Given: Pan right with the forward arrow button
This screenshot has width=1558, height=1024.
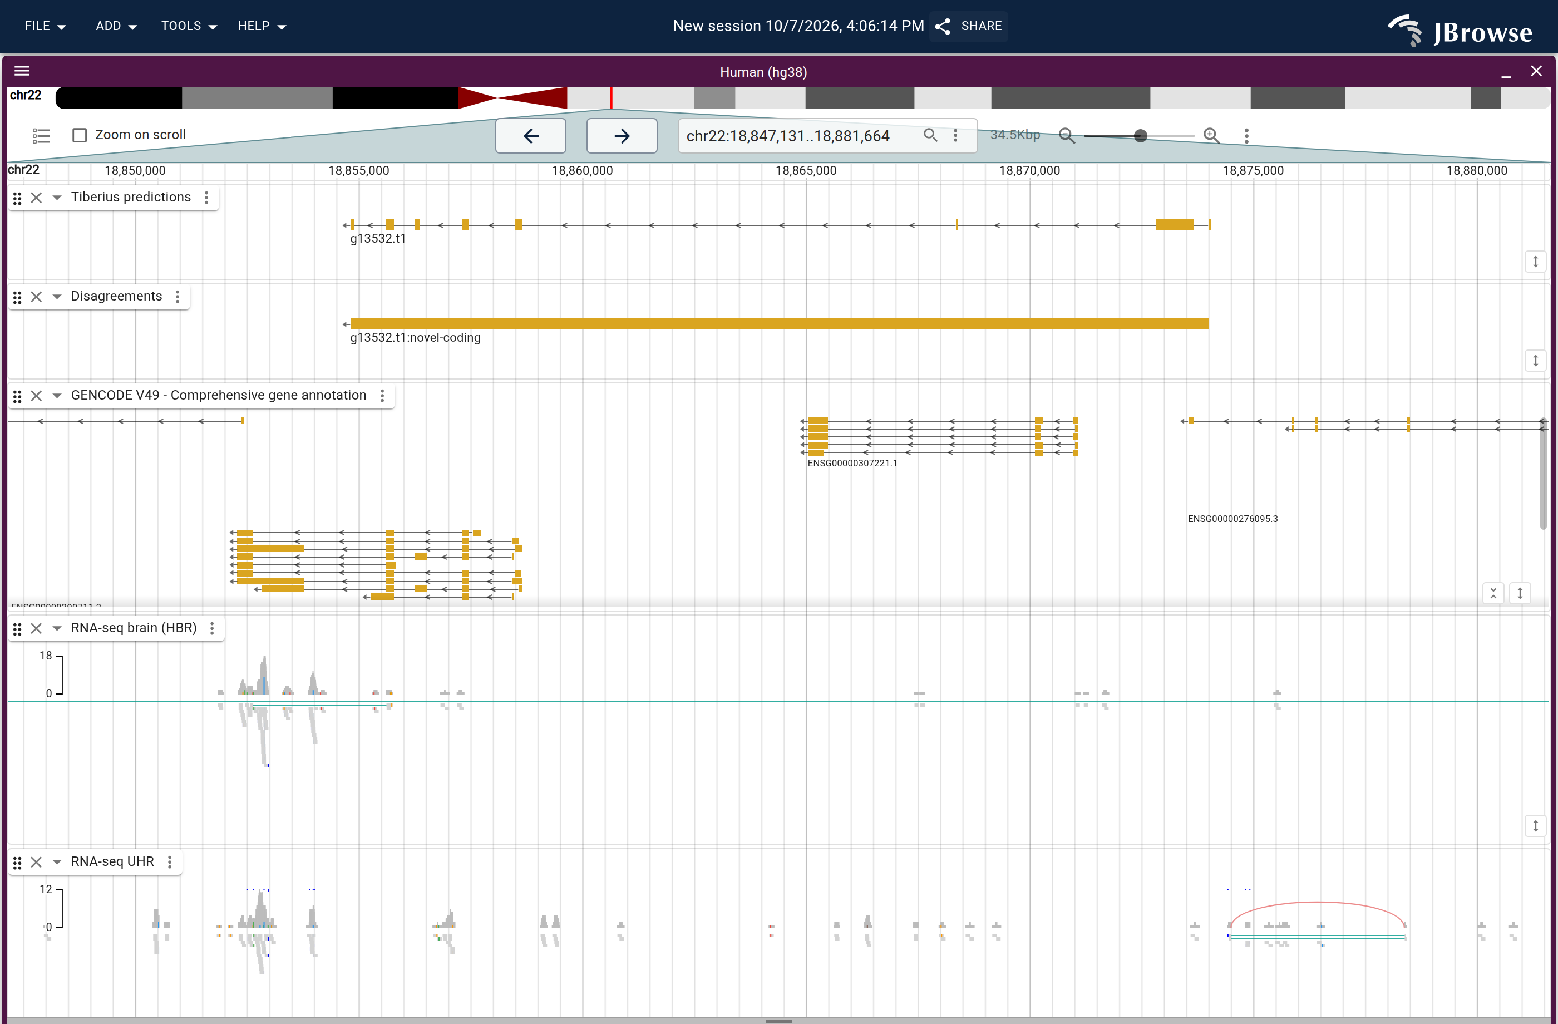Looking at the screenshot, I should coord(622,136).
